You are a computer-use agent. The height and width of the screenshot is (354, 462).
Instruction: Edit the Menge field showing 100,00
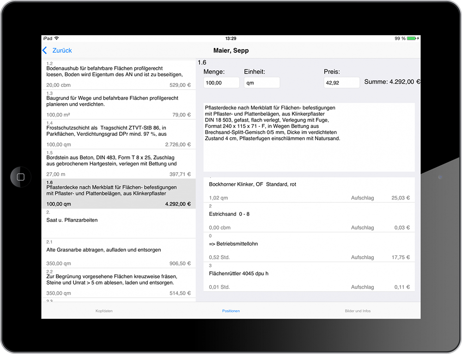pyautogui.click(x=221, y=83)
